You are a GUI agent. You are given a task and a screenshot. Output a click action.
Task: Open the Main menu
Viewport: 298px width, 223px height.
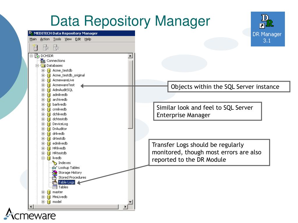coord(33,39)
